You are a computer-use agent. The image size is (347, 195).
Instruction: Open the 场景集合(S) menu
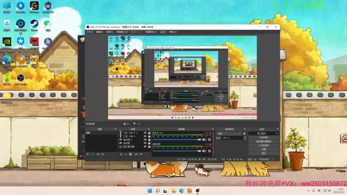click(x=151, y=32)
